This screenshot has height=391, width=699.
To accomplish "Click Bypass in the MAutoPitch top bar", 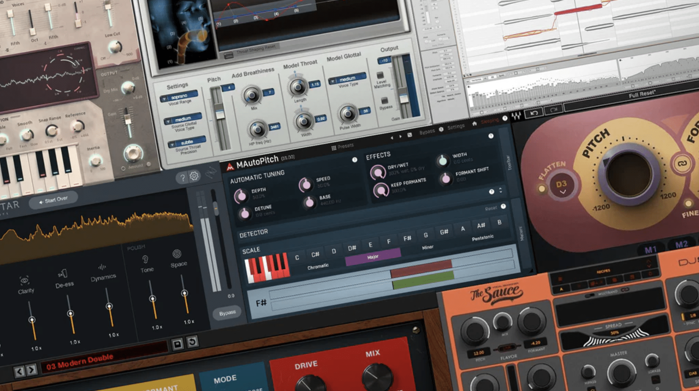I will [x=427, y=132].
